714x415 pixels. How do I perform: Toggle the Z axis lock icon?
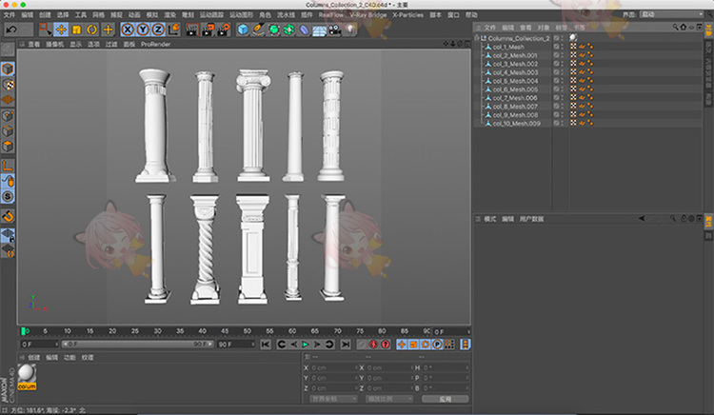point(158,30)
